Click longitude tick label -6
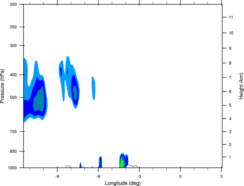Screen dimensions: 244x186 (x=98, y=176)
